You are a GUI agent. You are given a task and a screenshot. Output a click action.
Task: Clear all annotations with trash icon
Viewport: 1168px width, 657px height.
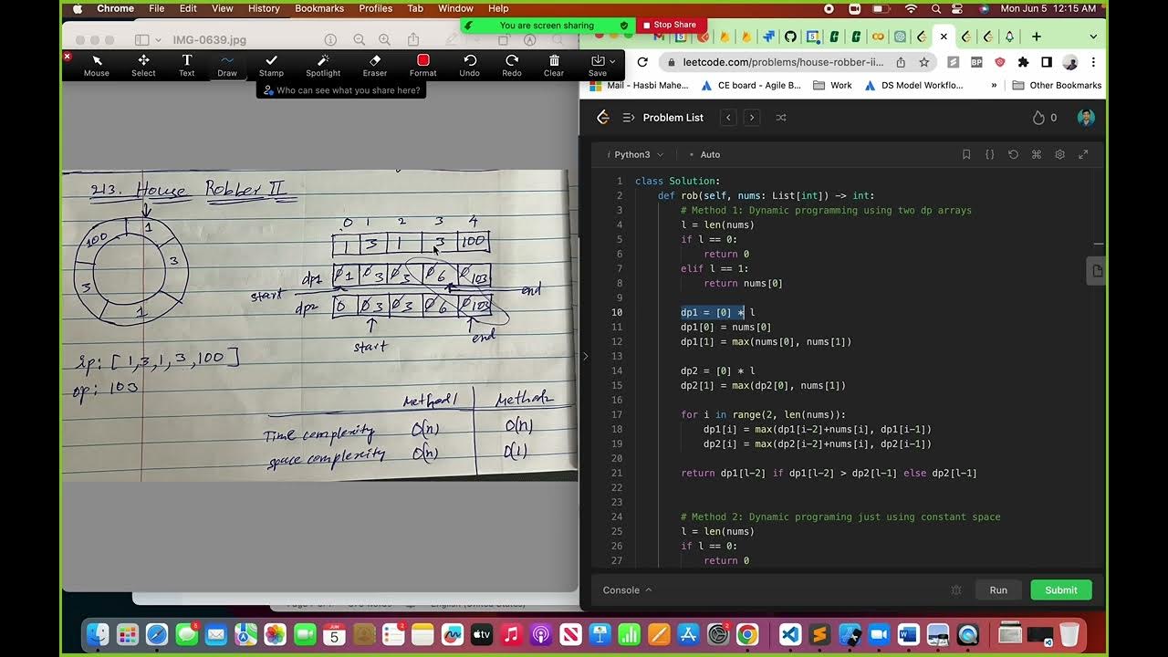(x=554, y=66)
